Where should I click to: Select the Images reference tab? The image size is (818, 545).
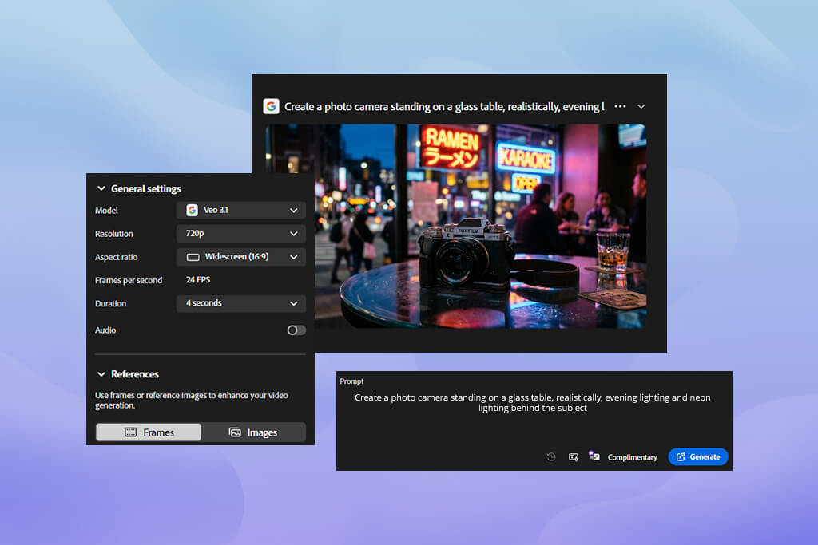pyautogui.click(x=253, y=432)
